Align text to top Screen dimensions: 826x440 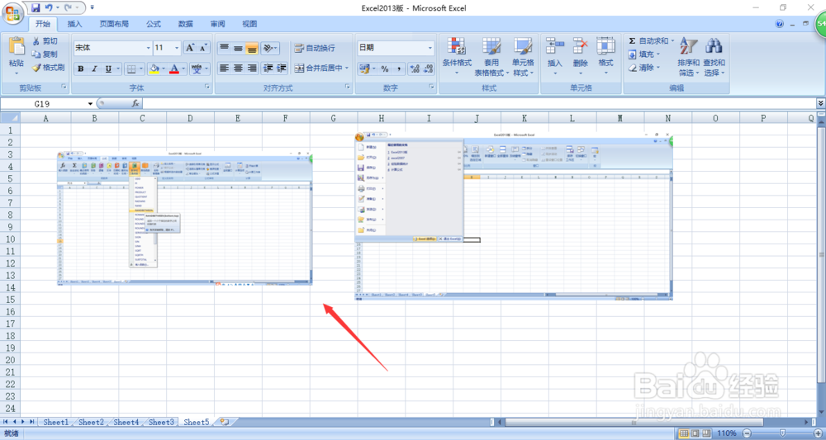click(224, 48)
